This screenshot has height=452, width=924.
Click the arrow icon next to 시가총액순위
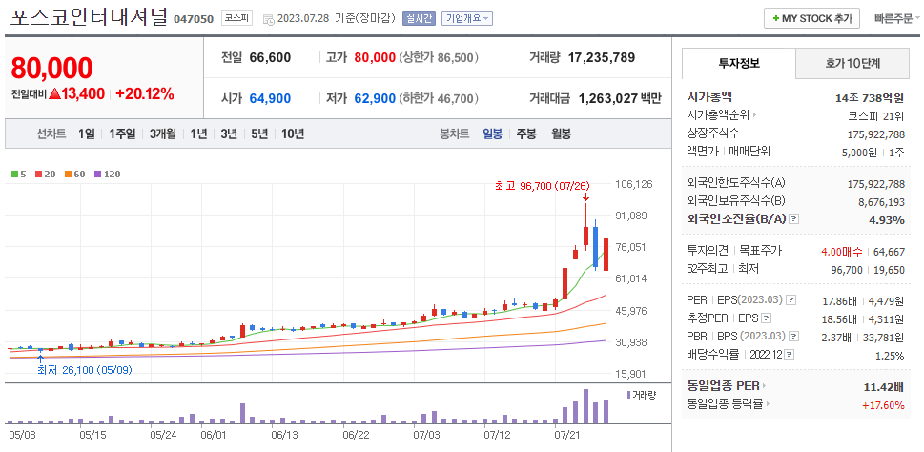(755, 115)
